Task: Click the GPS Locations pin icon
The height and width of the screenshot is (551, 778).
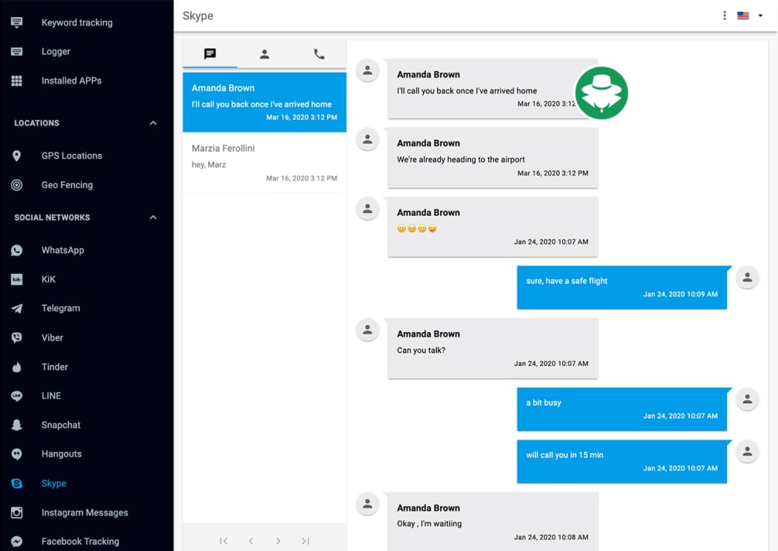Action: click(x=16, y=156)
